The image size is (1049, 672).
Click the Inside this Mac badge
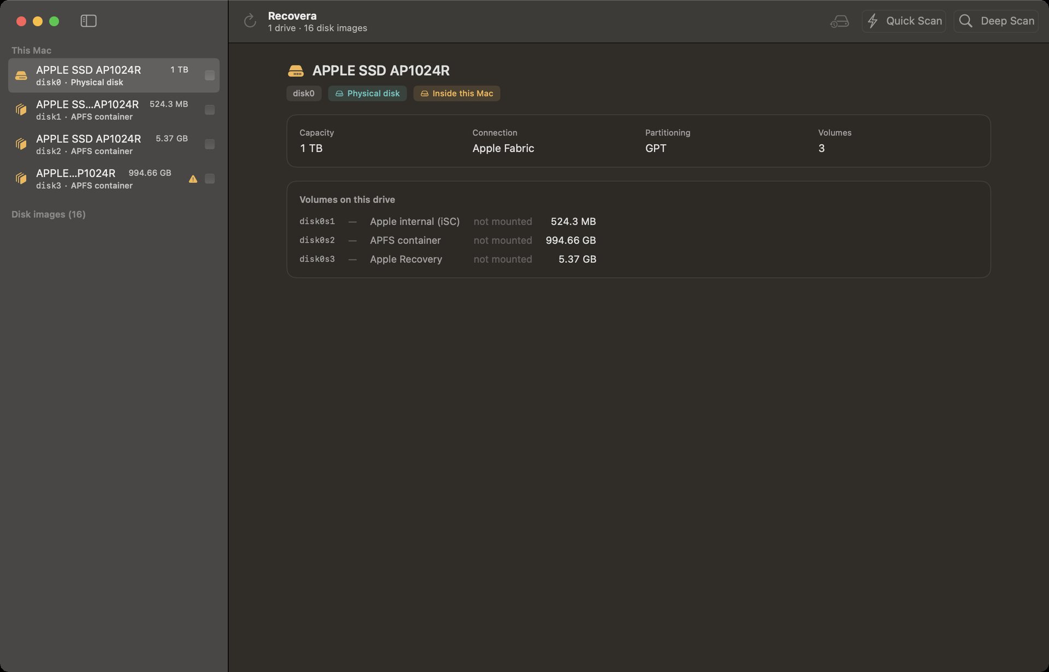[457, 93]
